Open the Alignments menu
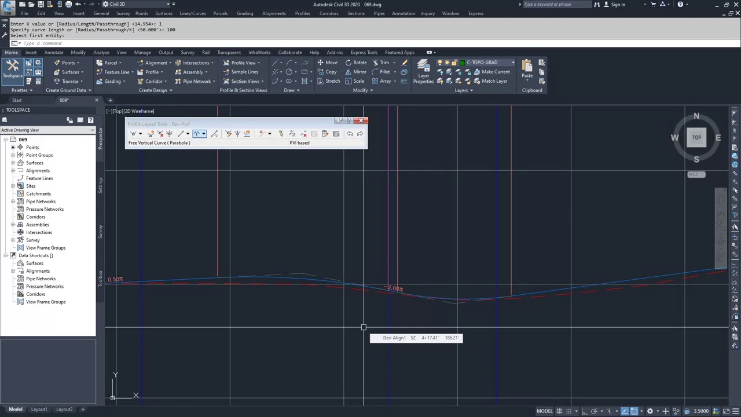 (274, 13)
